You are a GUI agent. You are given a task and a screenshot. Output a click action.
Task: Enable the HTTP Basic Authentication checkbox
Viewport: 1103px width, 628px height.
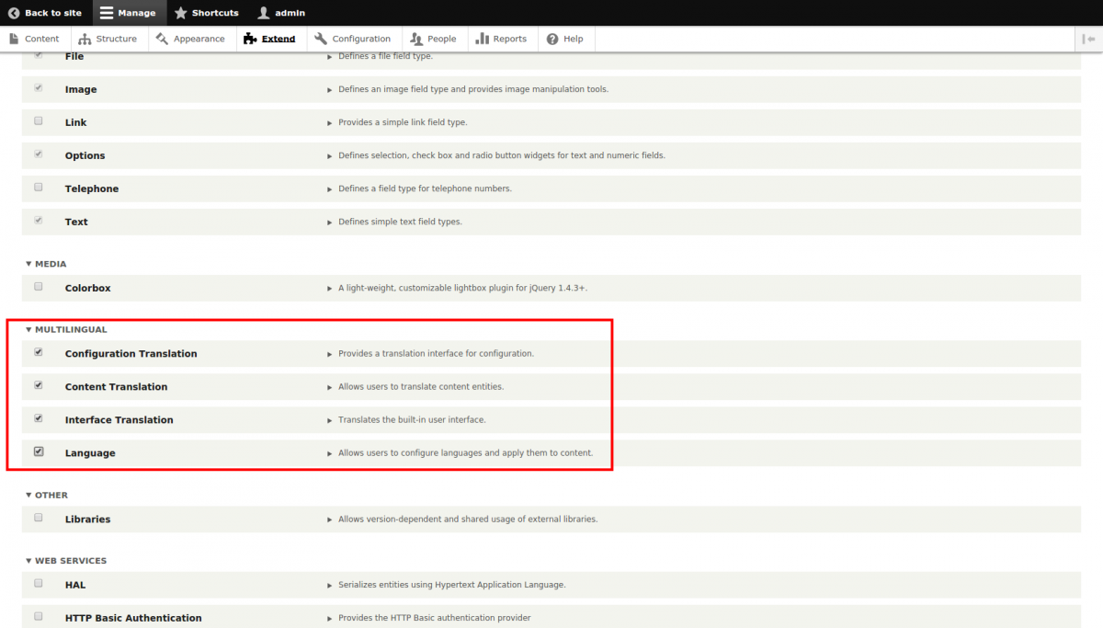pos(39,616)
